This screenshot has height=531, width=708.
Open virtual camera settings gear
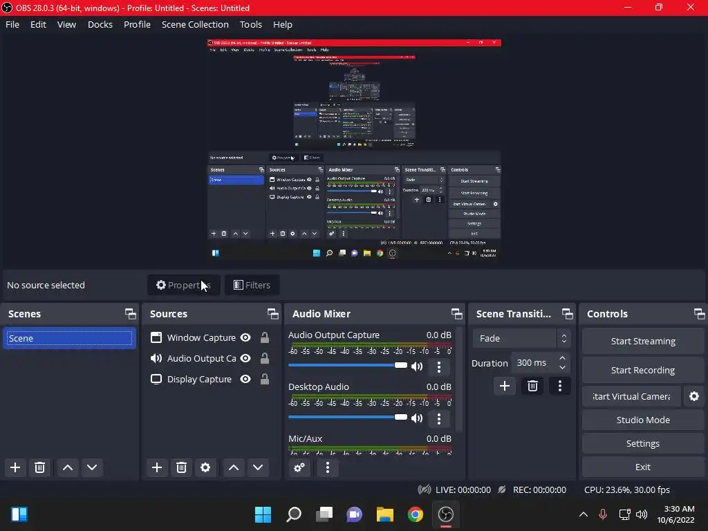tap(694, 396)
